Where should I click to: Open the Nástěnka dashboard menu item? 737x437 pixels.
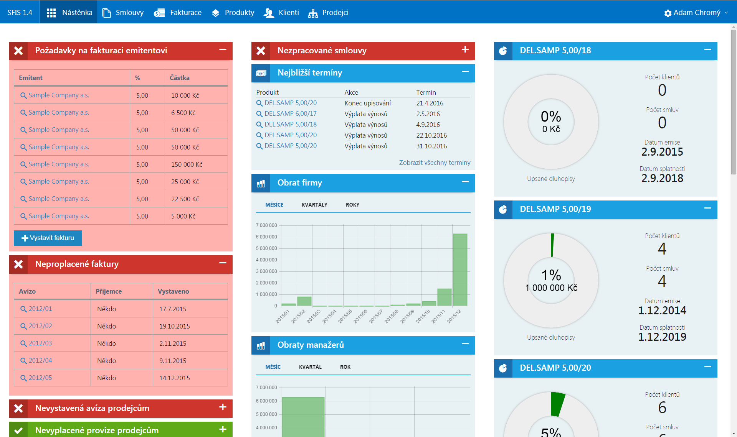point(69,12)
